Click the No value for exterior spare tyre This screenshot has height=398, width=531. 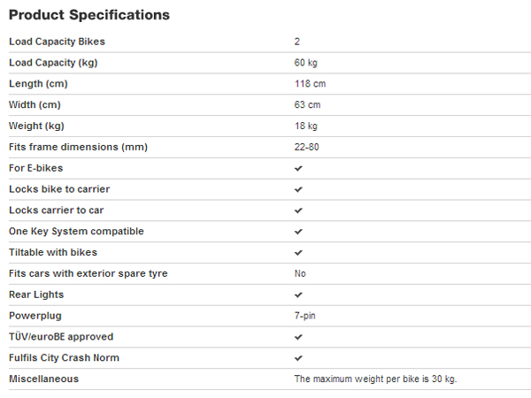300,273
